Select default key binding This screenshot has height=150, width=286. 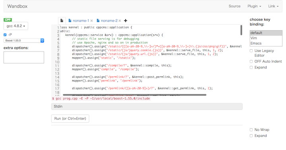coord(266,33)
